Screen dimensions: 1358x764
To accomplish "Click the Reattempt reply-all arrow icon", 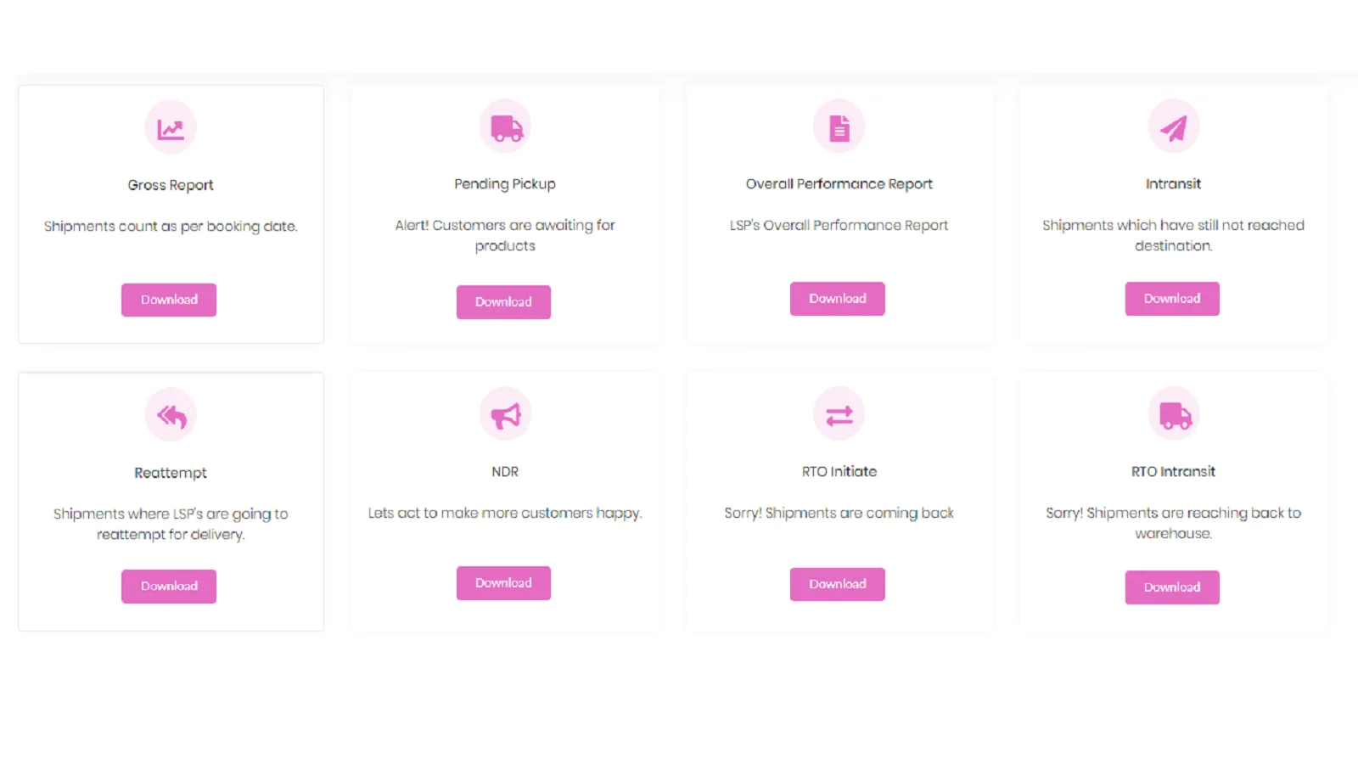I will click(171, 415).
